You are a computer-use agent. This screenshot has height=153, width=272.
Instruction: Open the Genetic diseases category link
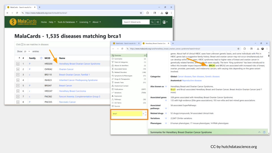pyautogui.click(x=212, y=76)
